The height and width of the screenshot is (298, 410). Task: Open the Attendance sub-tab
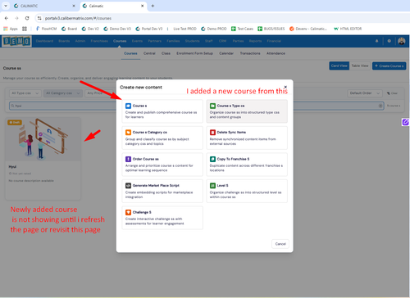pyautogui.click(x=276, y=53)
